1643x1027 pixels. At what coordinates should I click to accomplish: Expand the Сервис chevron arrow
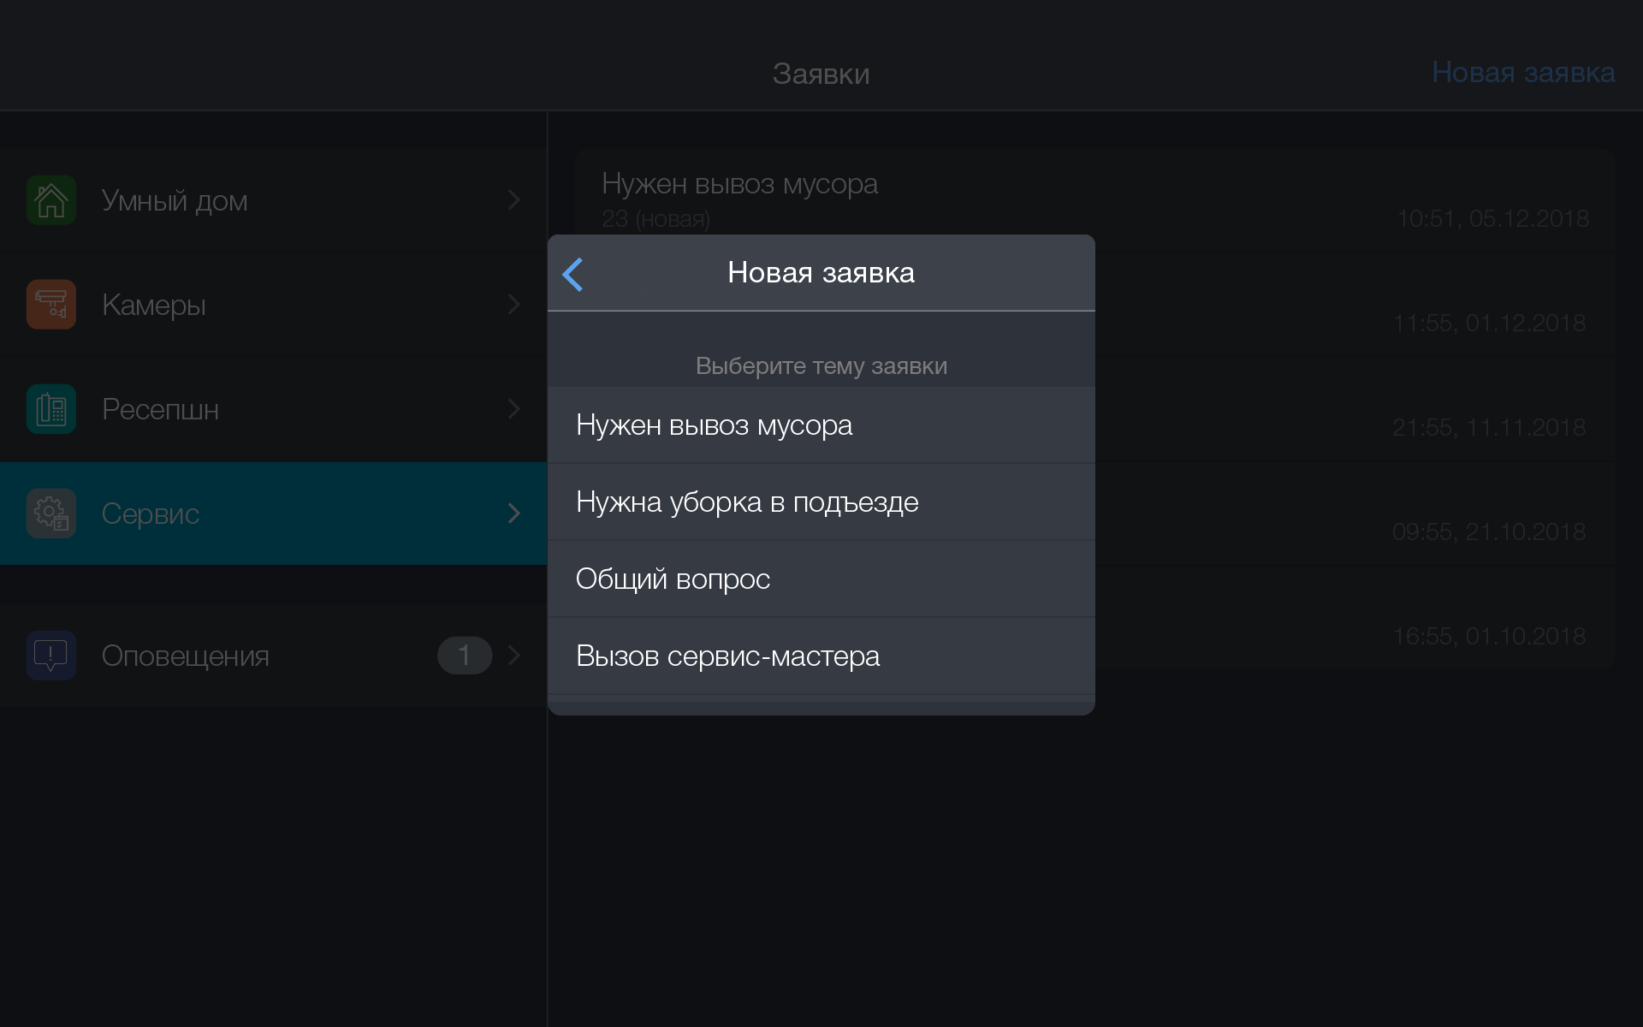point(513,513)
